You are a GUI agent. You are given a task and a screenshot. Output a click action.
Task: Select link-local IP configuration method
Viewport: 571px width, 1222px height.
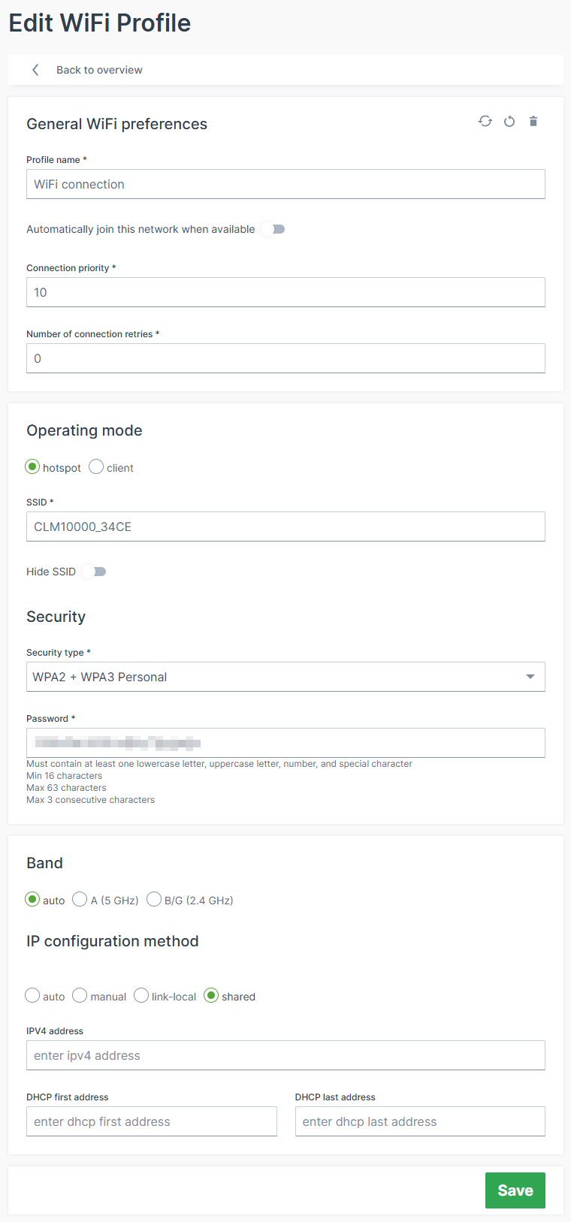pos(141,995)
